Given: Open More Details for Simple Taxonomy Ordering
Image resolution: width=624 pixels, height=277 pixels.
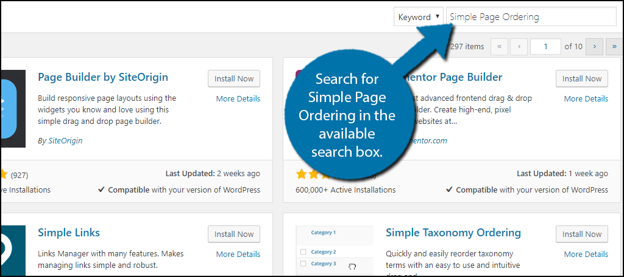Looking at the screenshot, I should (x=586, y=254).
